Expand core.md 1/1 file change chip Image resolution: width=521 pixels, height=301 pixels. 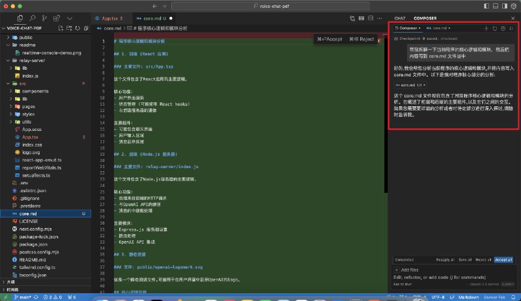[410, 85]
